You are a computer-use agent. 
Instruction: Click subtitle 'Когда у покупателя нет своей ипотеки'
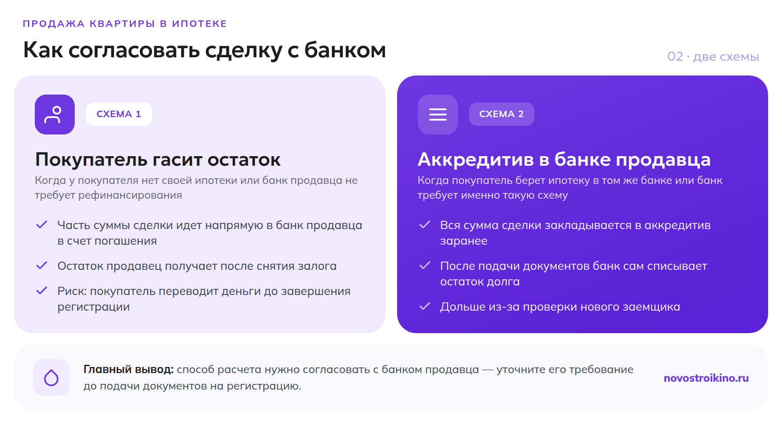coord(196,187)
